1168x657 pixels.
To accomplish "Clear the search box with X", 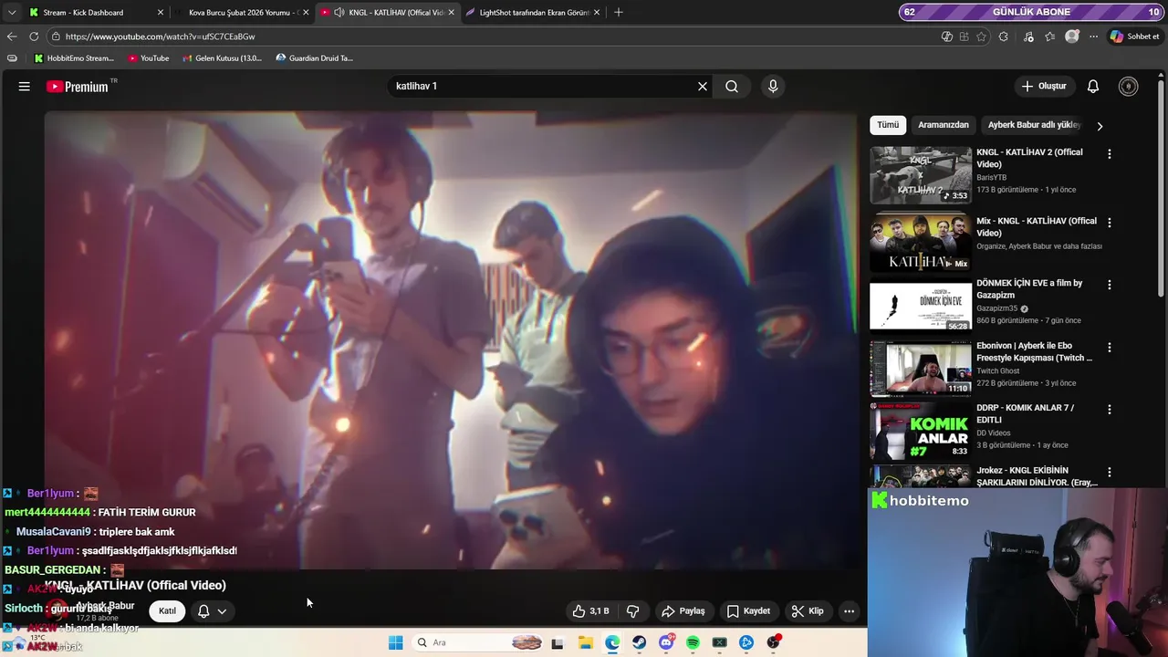I will (703, 87).
